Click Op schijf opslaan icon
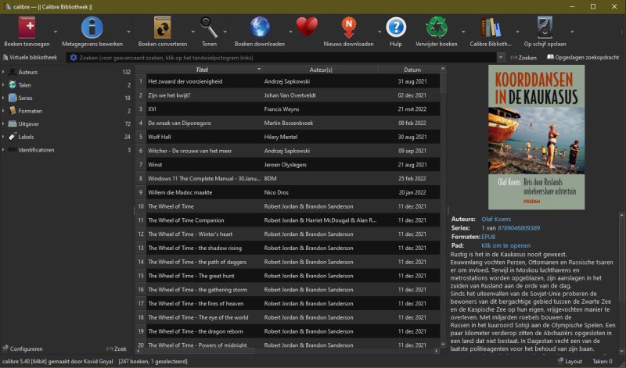The image size is (626, 368). coord(544,27)
